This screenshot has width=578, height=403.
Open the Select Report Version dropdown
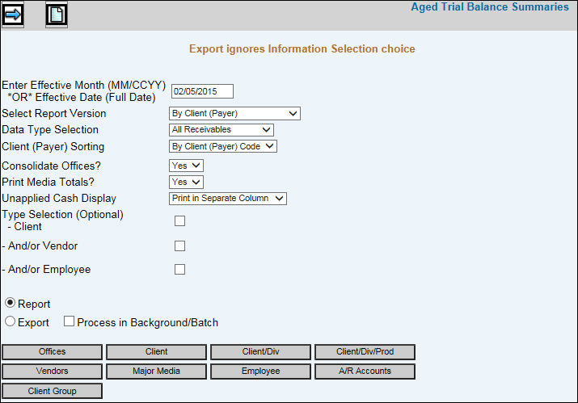coord(234,113)
